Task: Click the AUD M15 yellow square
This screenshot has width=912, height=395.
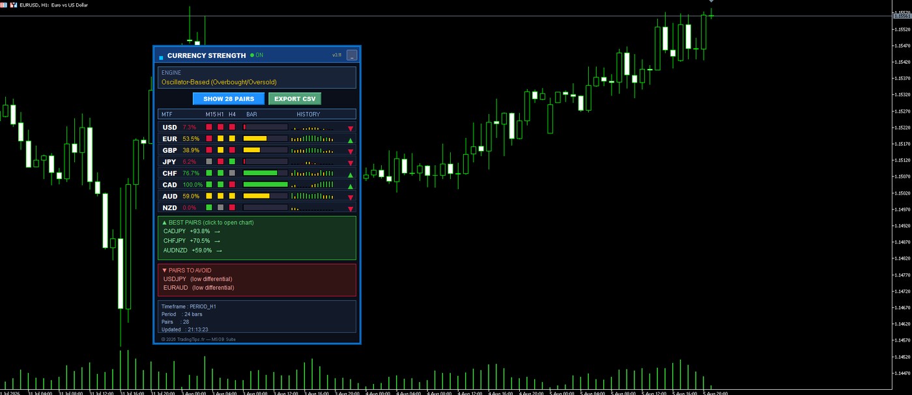Action: 209,196
